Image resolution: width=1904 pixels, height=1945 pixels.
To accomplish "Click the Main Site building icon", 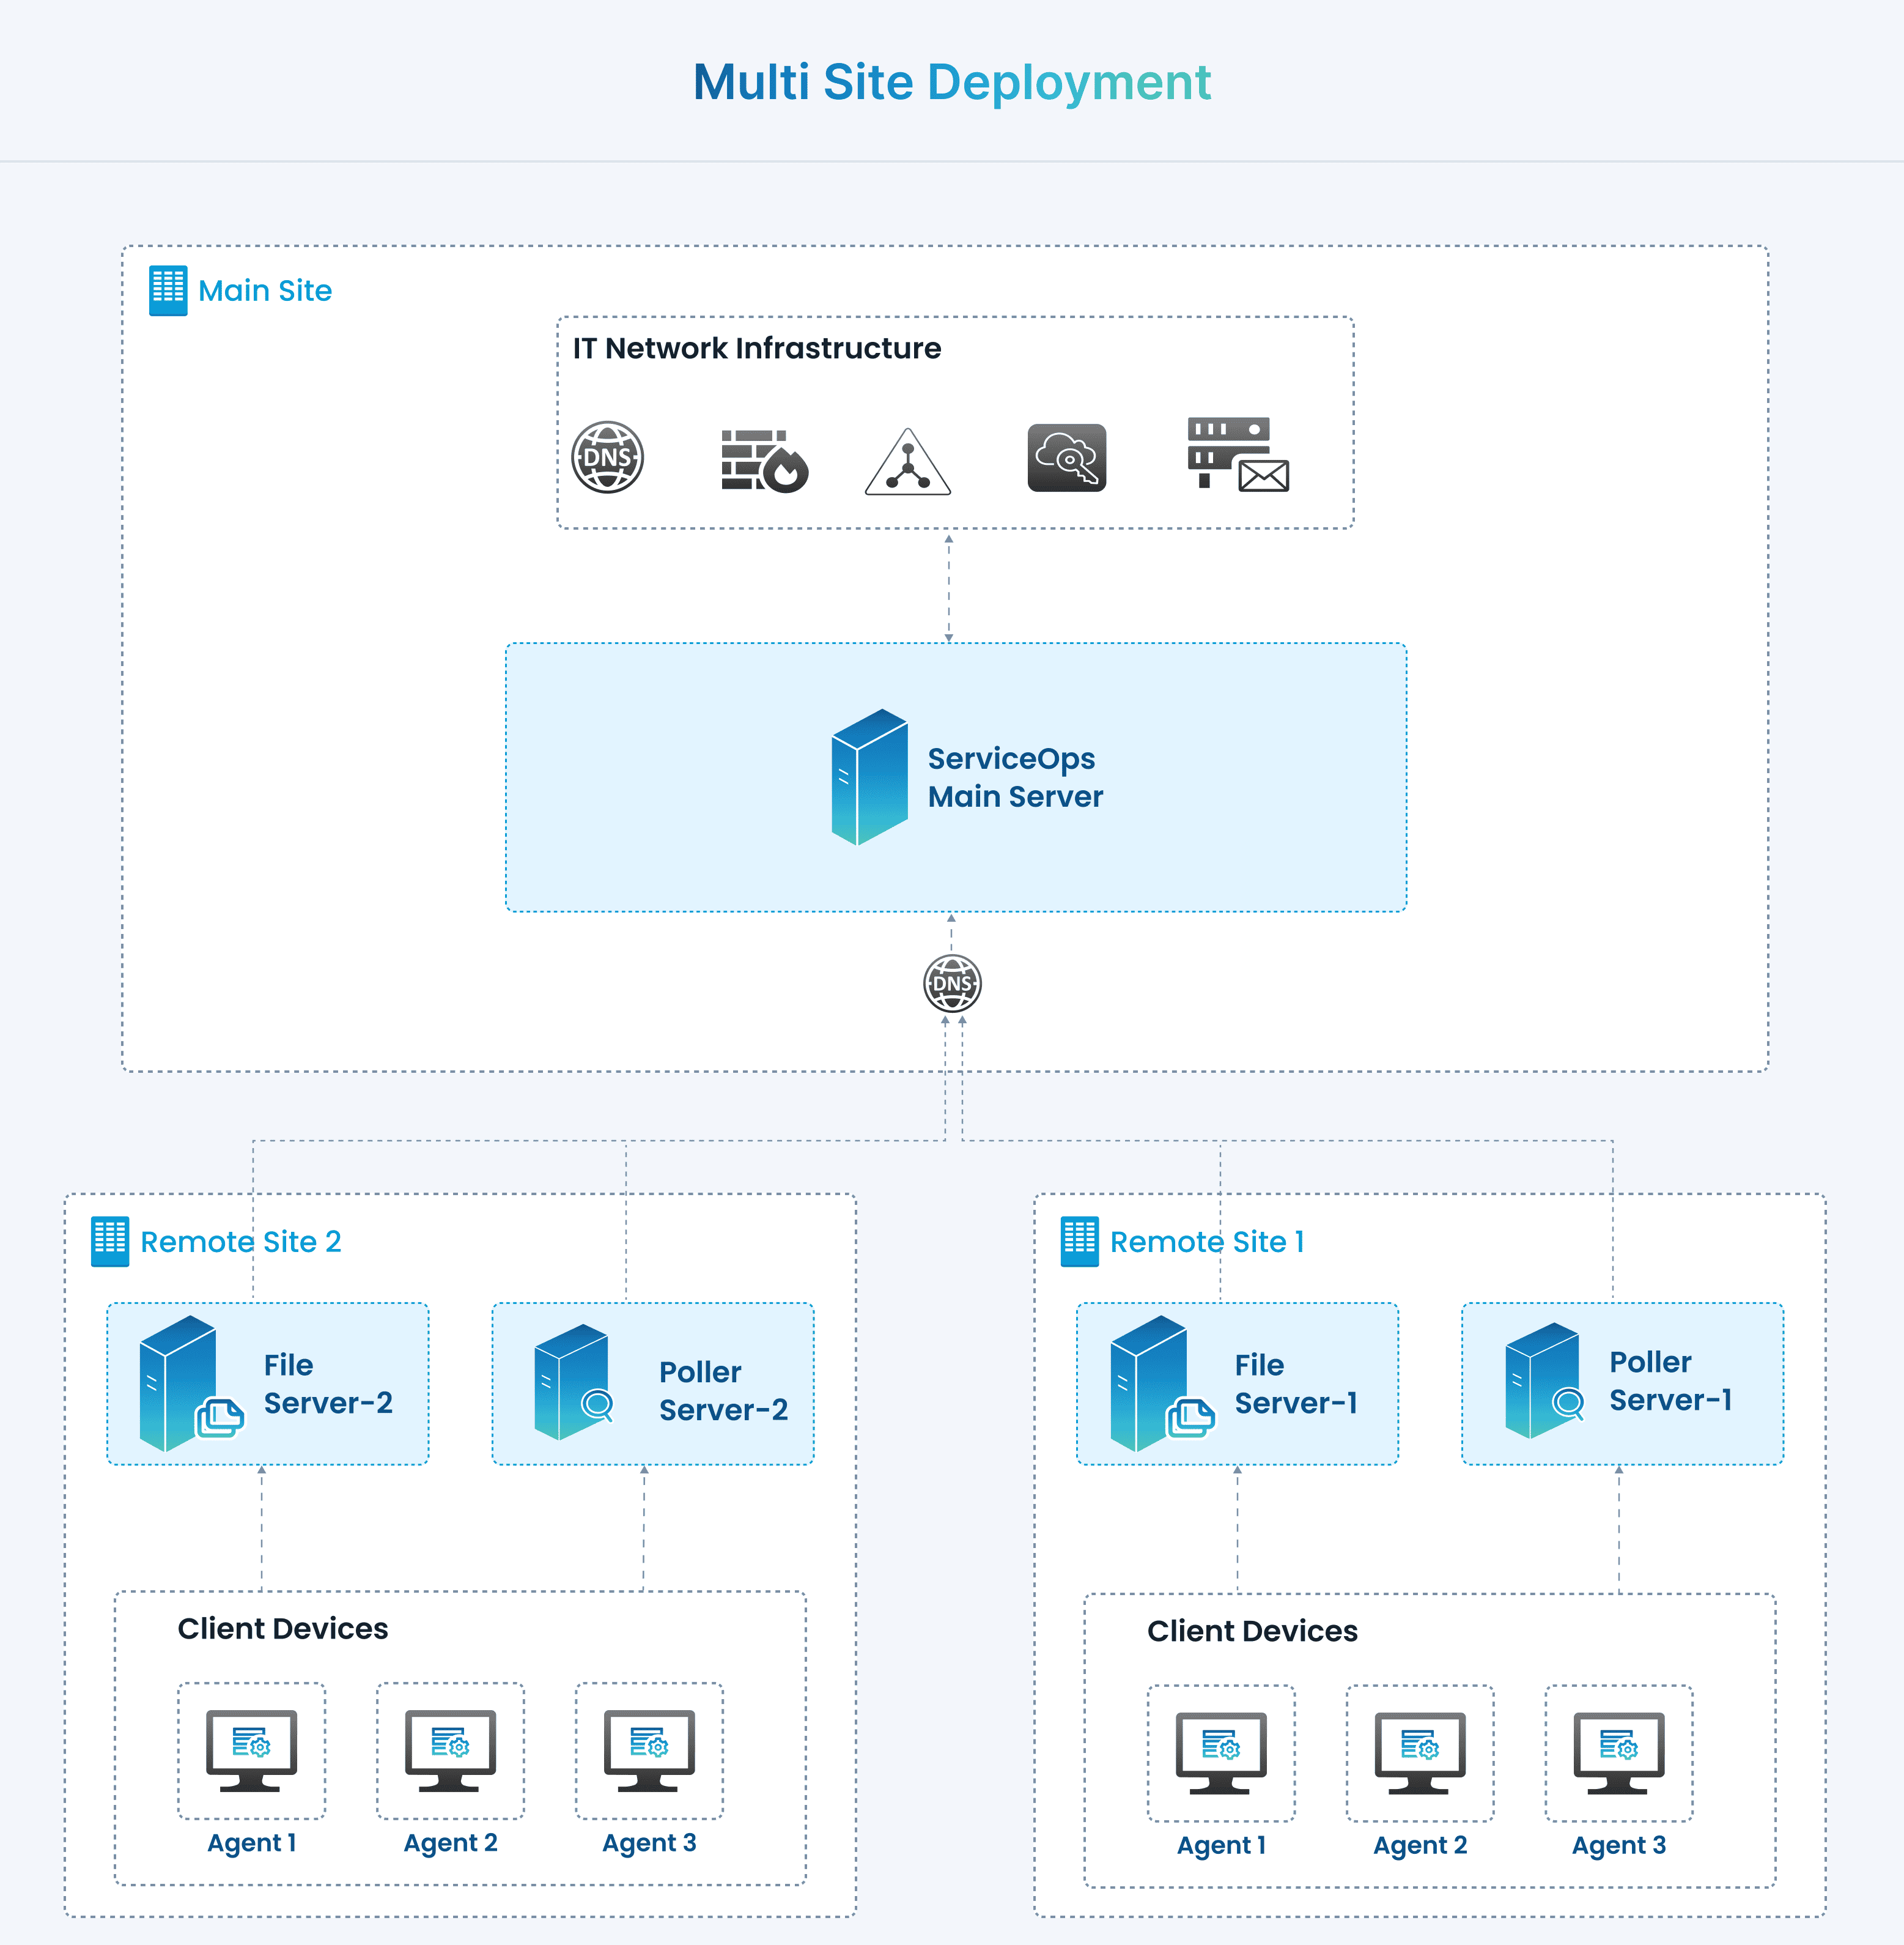I will pyautogui.click(x=168, y=290).
